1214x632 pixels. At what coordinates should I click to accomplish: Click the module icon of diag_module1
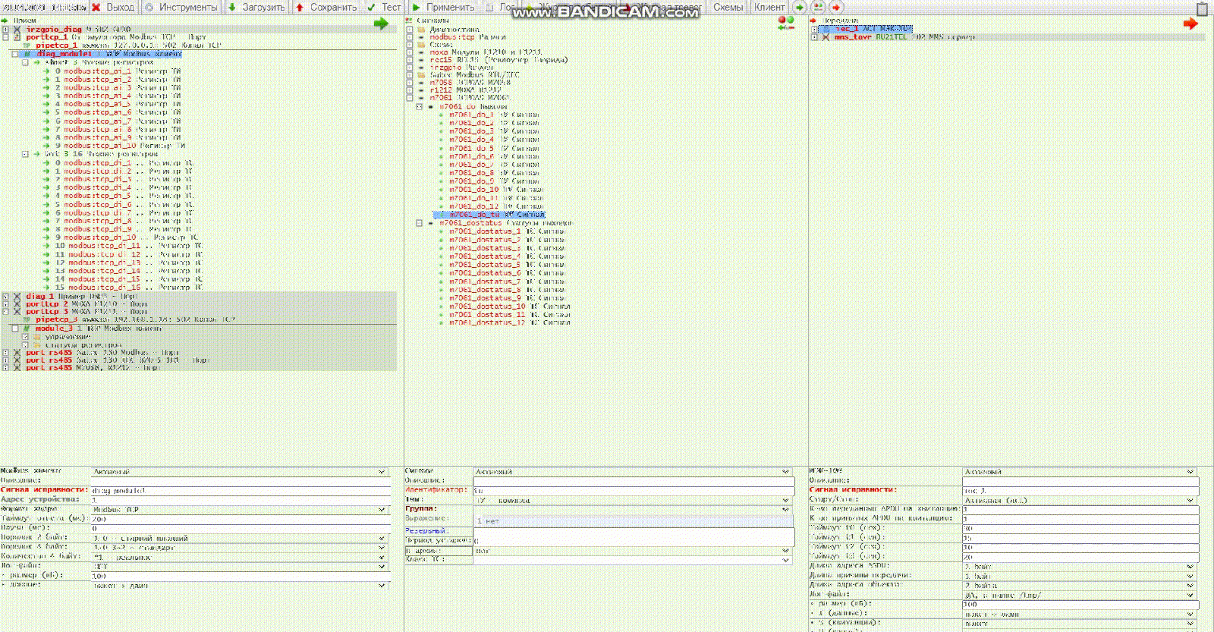pos(28,54)
